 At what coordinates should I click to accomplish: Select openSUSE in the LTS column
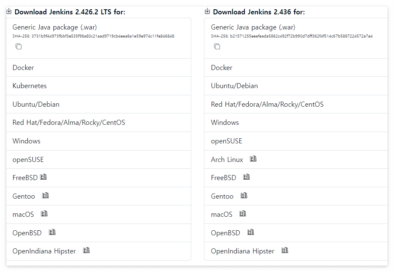(99, 159)
